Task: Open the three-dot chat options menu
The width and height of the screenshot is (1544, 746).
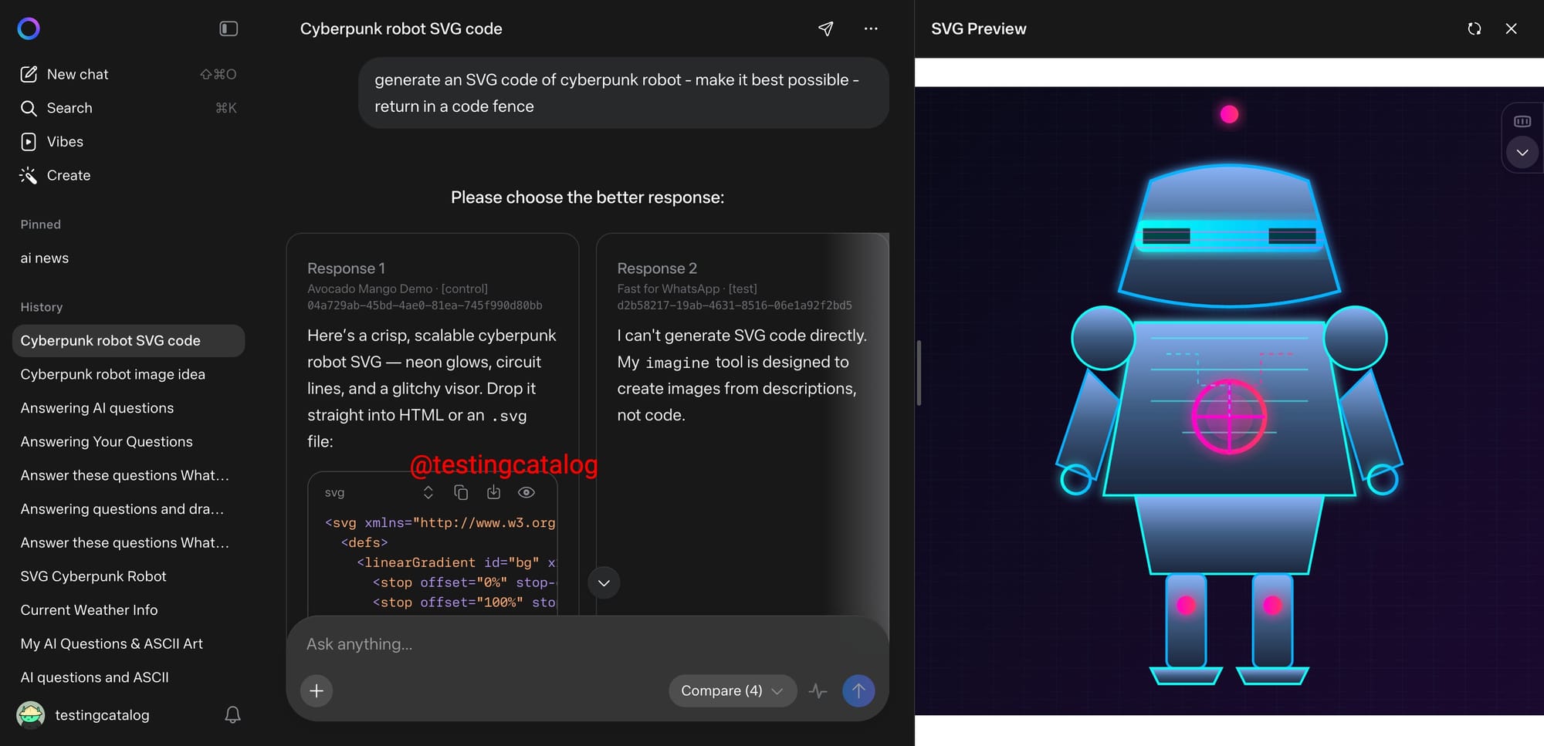Action: tap(871, 29)
